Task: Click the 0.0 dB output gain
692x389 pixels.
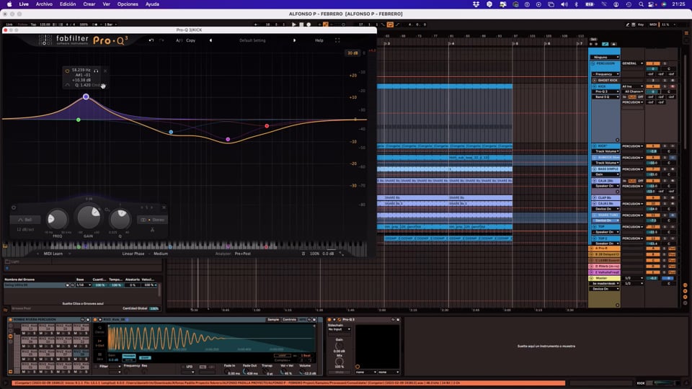Action: click(x=328, y=254)
